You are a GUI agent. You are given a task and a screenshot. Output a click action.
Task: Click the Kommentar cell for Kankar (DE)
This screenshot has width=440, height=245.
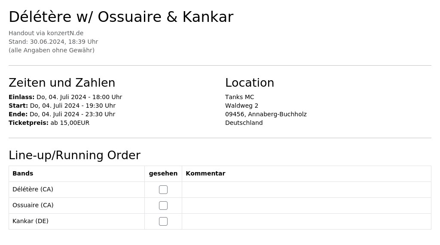[306, 221]
